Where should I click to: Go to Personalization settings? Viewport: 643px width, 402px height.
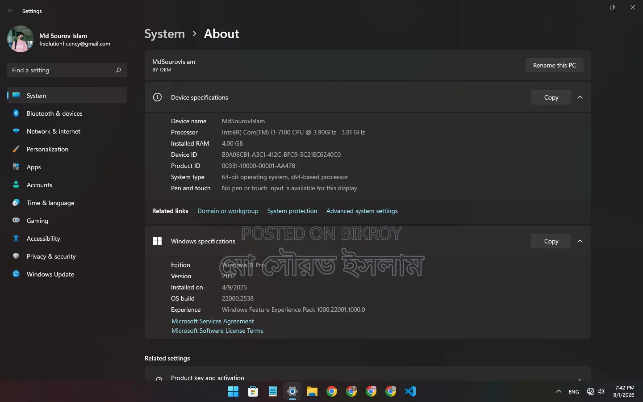tap(67, 149)
